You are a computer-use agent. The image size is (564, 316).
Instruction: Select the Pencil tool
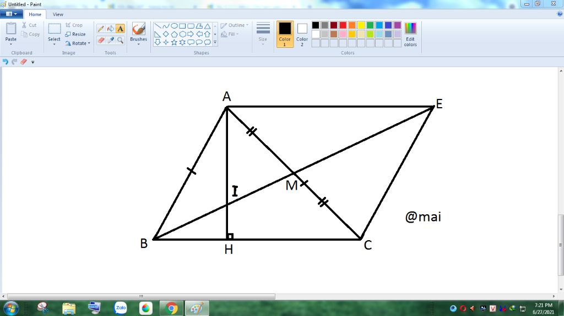coord(101,29)
